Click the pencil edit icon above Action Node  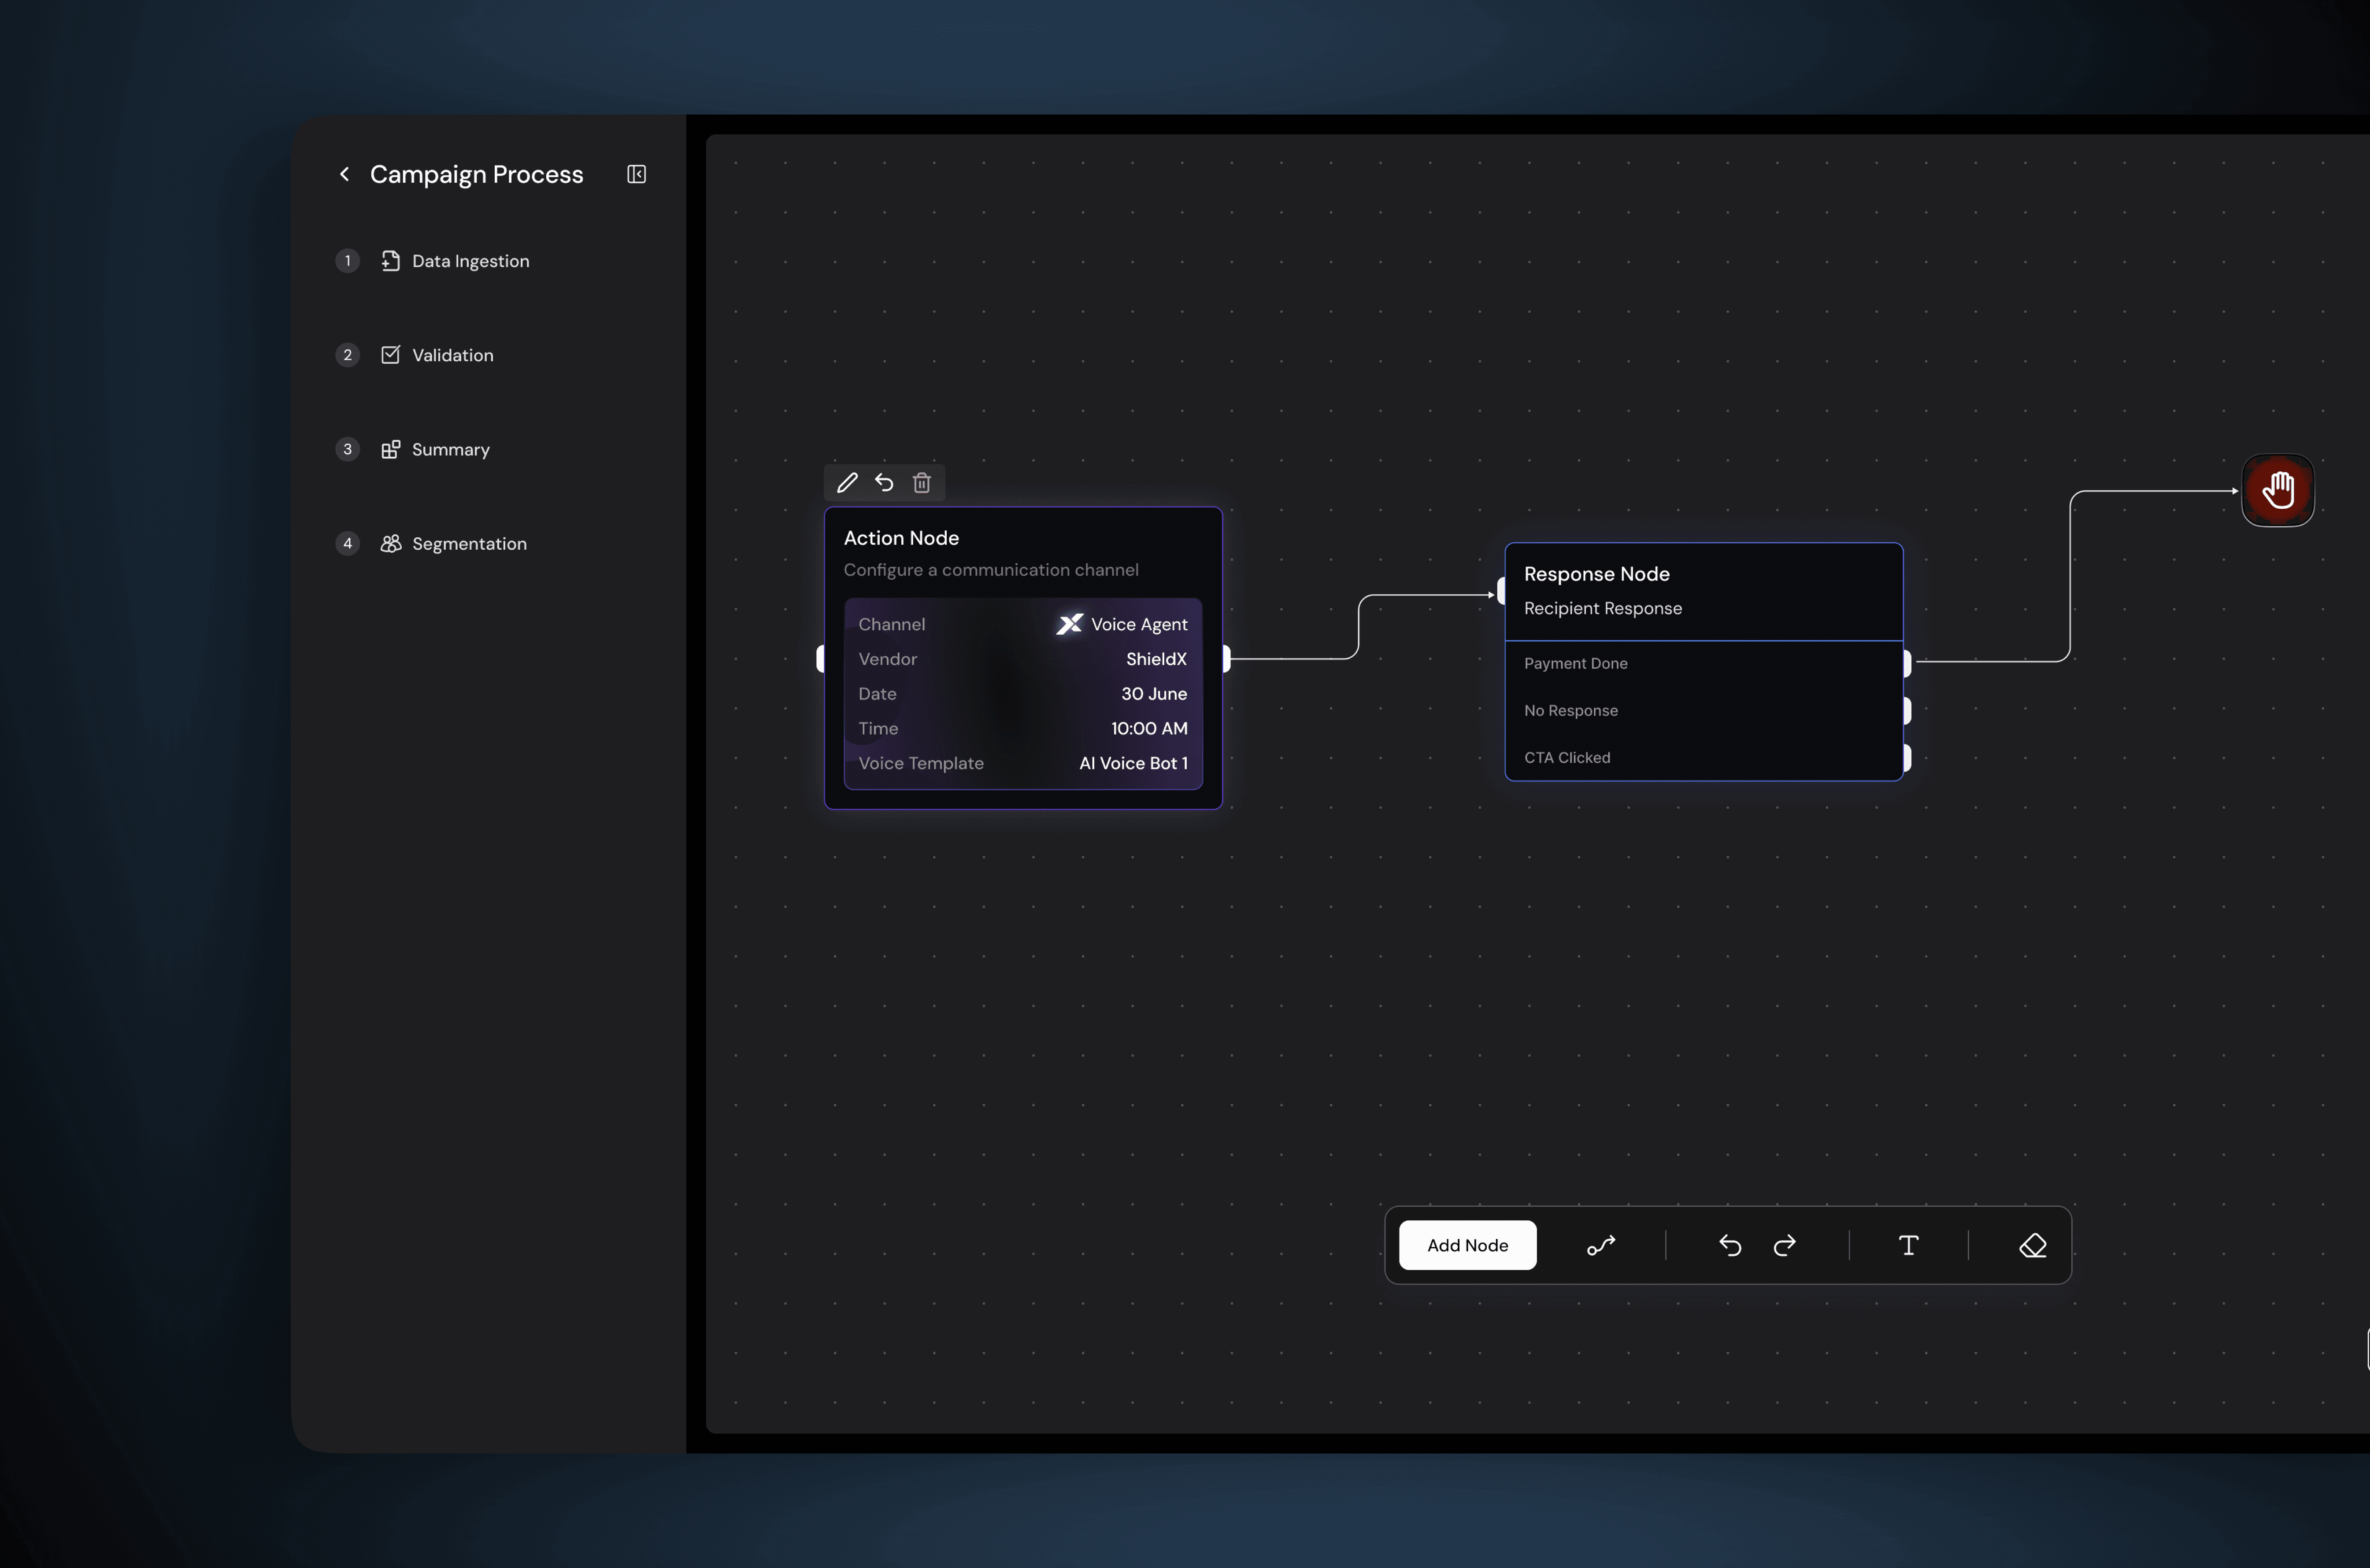pyautogui.click(x=847, y=483)
